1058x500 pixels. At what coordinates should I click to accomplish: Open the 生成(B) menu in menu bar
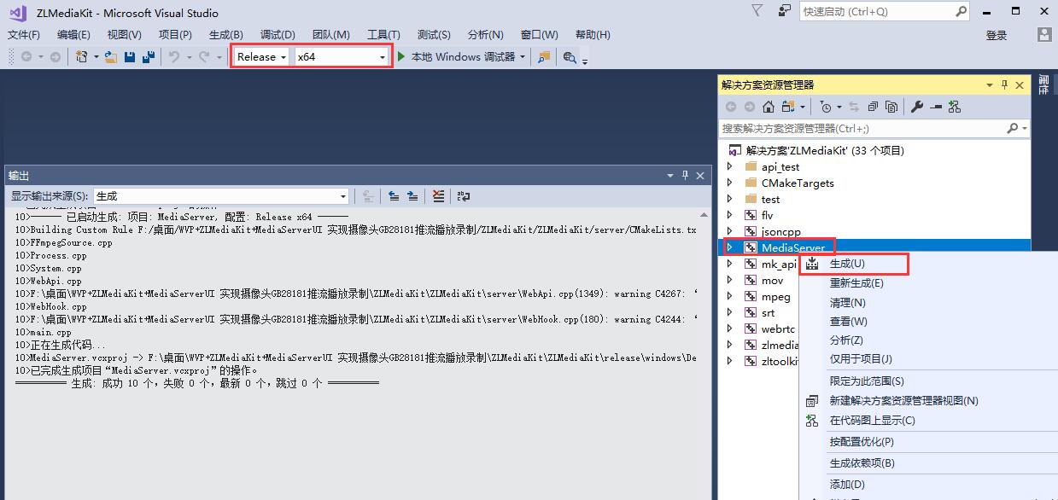point(225,35)
